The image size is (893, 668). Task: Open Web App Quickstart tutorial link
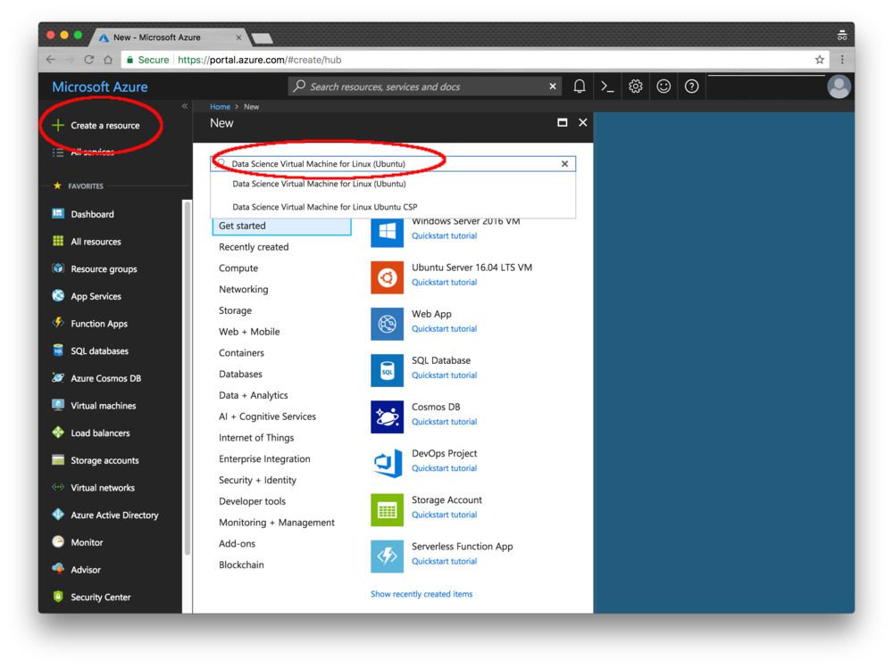444,329
